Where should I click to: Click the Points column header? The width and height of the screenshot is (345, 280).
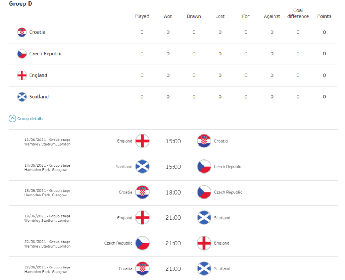324,16
